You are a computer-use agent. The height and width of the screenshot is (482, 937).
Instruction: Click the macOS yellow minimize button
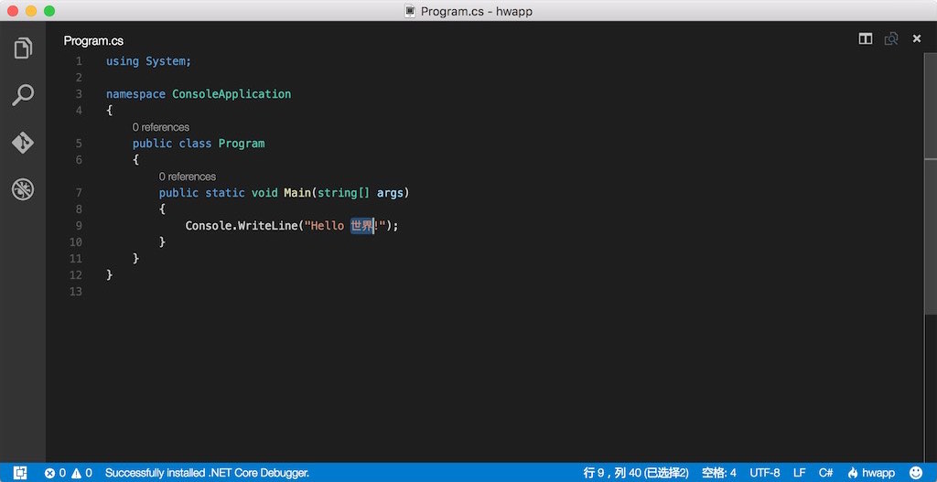(x=30, y=11)
